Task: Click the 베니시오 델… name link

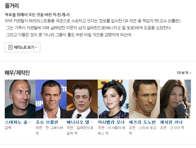Action: (x=80, y=122)
